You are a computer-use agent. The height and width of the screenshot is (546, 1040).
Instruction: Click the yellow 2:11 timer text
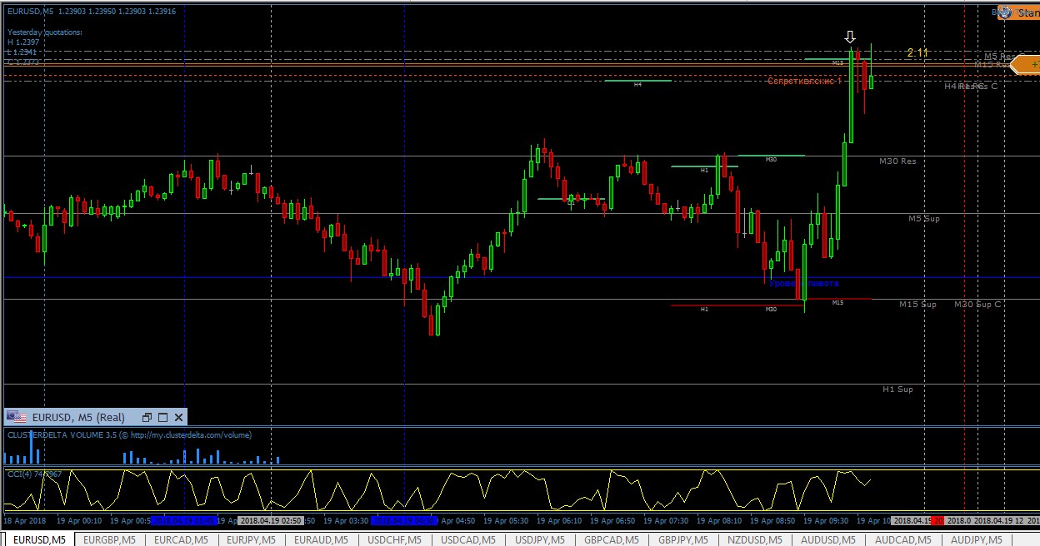(x=917, y=52)
